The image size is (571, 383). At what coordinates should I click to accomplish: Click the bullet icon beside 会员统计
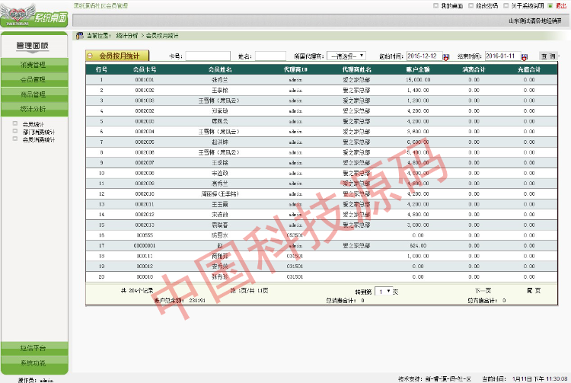click(x=15, y=123)
